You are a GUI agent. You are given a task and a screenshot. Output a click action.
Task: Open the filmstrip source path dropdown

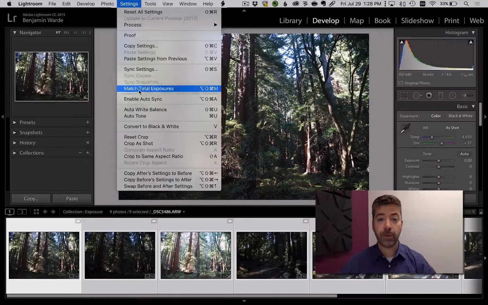[184, 212]
